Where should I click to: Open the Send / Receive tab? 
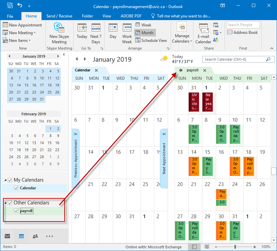point(59,16)
